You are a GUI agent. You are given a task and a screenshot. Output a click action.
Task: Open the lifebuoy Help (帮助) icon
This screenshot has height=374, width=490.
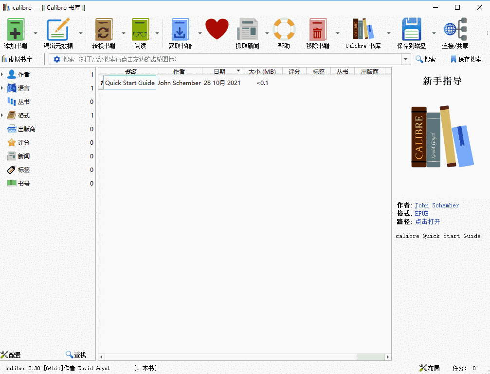(x=284, y=30)
